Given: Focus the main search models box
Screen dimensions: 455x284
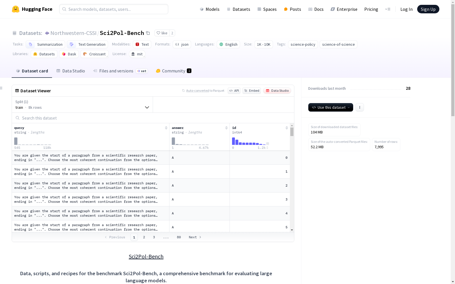Looking at the screenshot, I should [114, 9].
